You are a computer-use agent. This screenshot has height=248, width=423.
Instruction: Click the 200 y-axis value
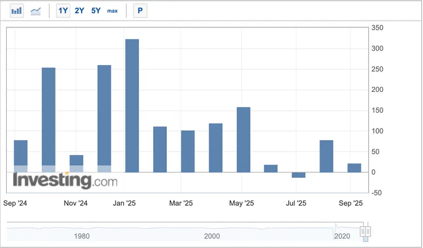[377, 90]
